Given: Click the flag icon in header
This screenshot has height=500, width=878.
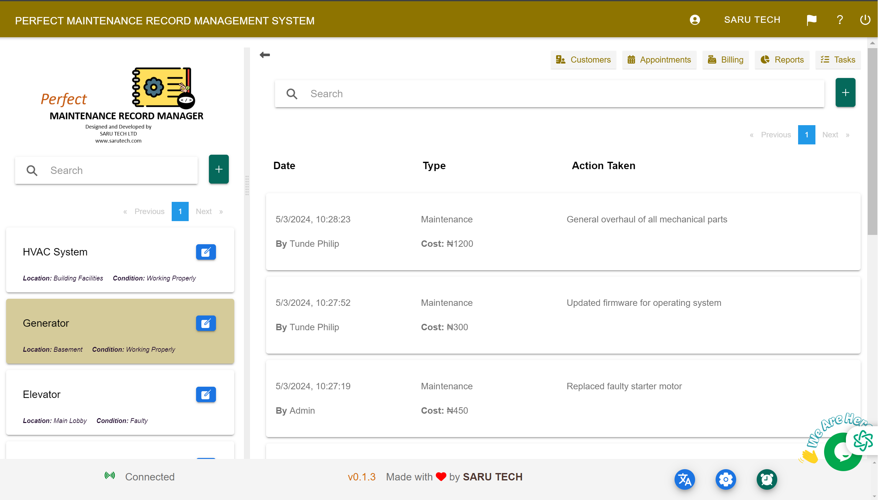Looking at the screenshot, I should coord(811,20).
